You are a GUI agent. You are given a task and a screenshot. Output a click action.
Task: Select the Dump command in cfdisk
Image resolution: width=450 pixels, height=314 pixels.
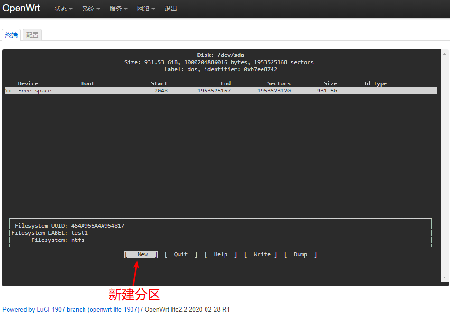click(x=300, y=254)
